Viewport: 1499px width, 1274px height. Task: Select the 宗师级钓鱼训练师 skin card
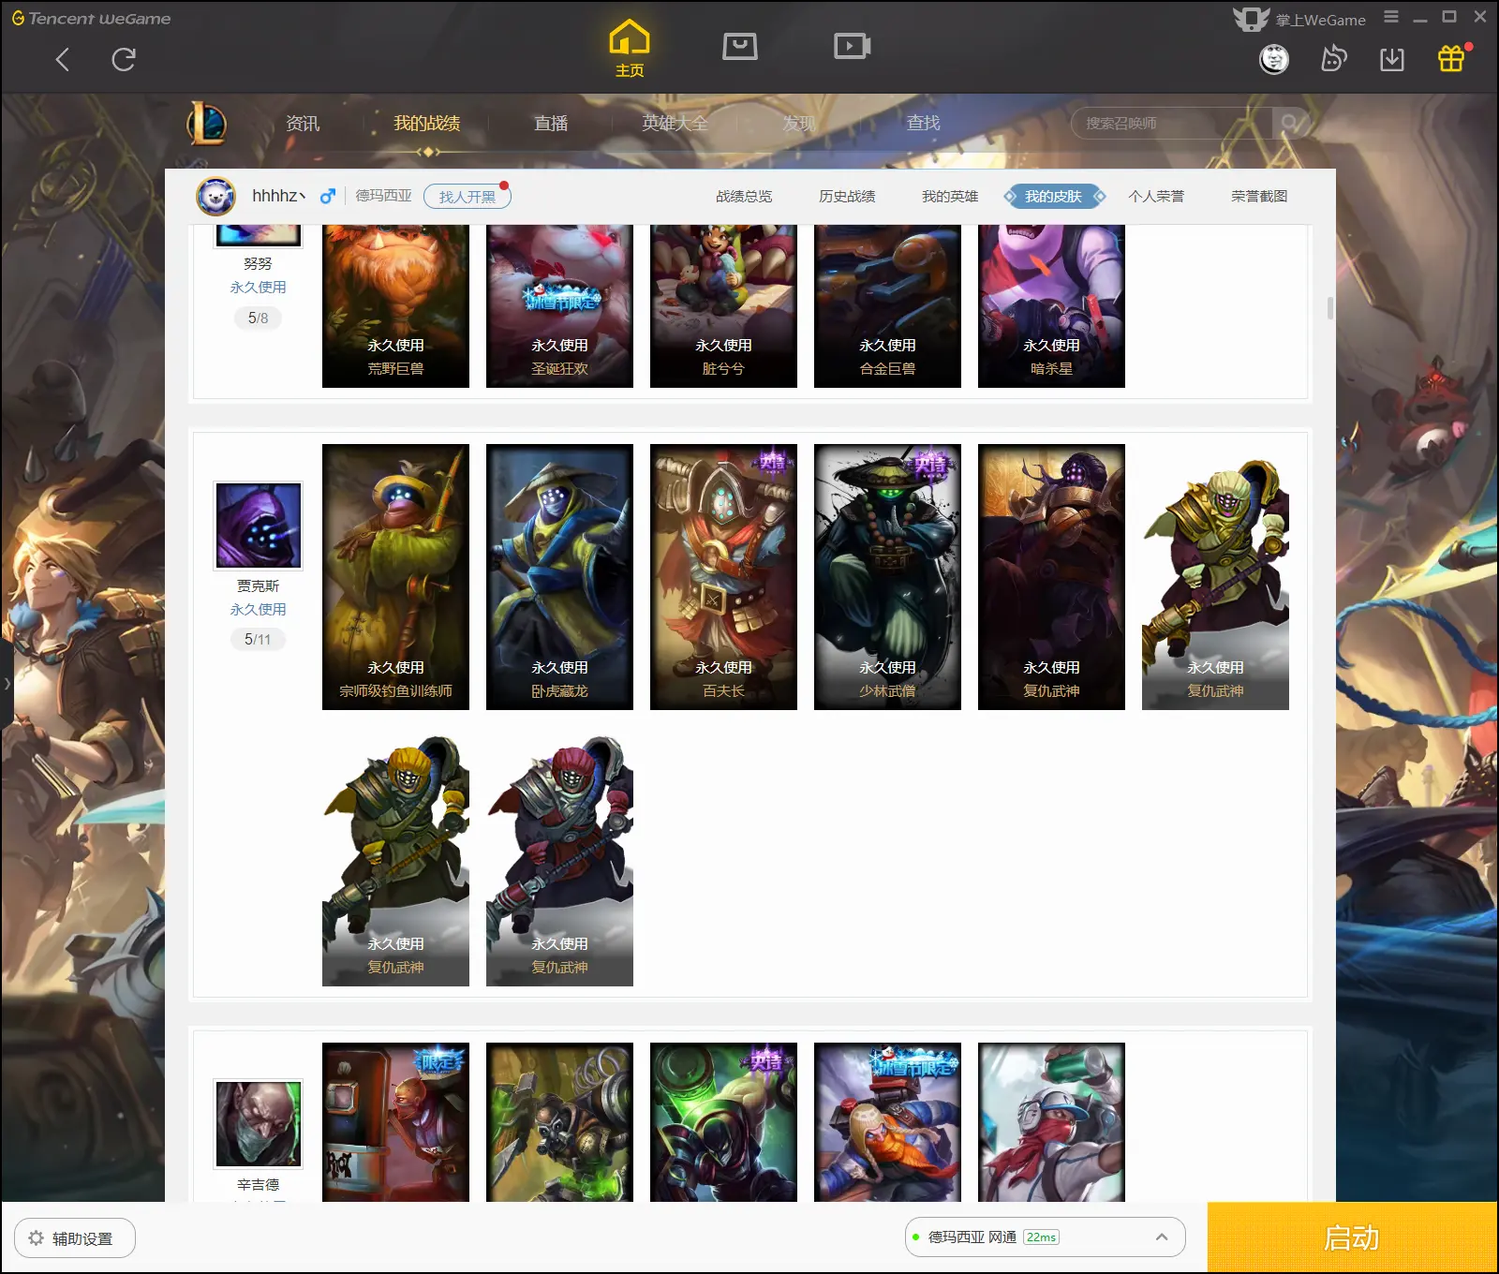pyautogui.click(x=395, y=577)
